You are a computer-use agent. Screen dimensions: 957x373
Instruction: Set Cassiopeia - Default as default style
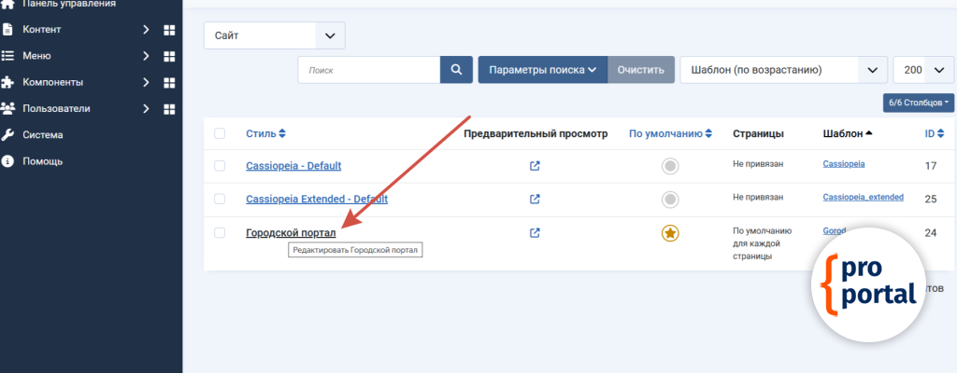tap(669, 166)
